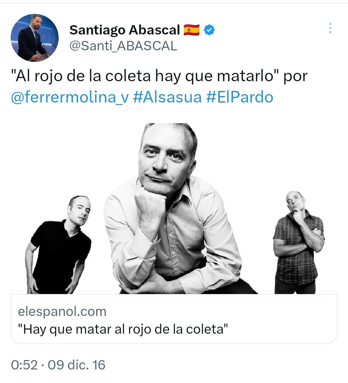348x383 pixels.
Task: Open the three-dot tweet options menu
Action: pyautogui.click(x=330, y=28)
